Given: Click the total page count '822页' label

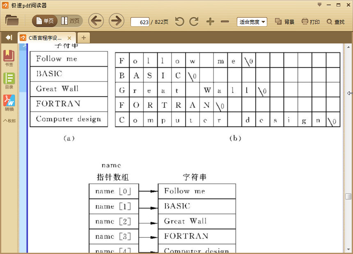Looking at the screenshot, I should pos(161,22).
